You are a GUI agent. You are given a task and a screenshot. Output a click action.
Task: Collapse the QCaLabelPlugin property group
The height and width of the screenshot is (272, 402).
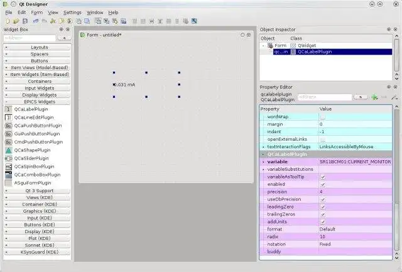click(263, 155)
